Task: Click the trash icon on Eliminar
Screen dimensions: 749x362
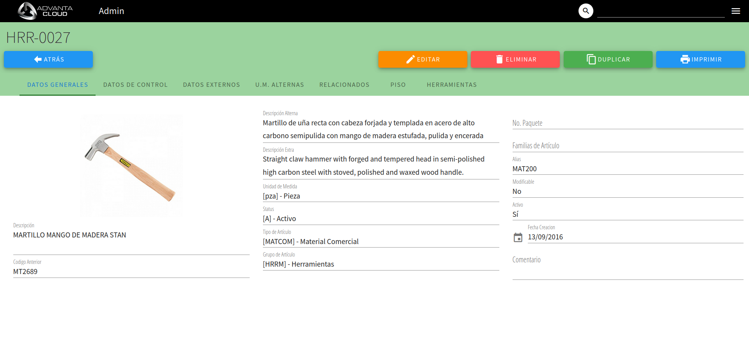Action: pos(499,59)
